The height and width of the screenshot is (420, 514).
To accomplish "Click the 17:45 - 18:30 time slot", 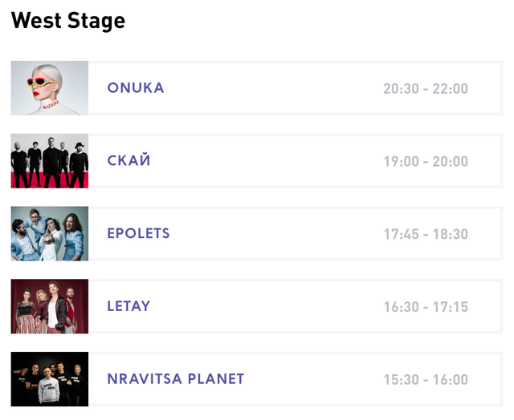I will coord(426,235).
